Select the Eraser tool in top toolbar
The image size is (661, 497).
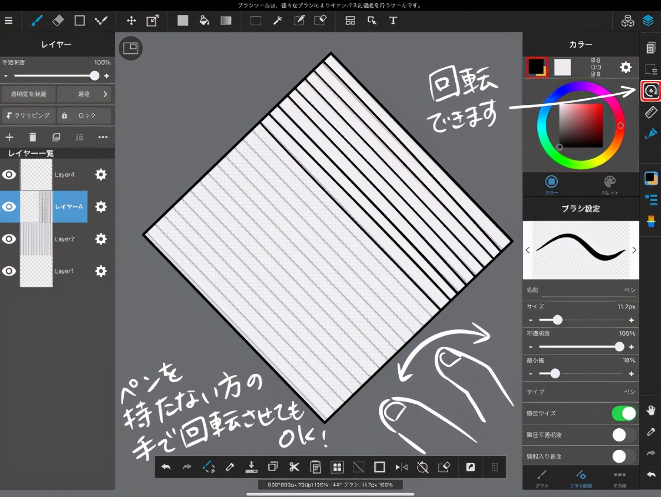(58, 21)
